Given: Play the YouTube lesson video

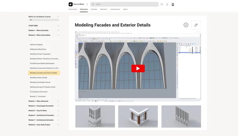Looking at the screenshot, I should (x=138, y=68).
